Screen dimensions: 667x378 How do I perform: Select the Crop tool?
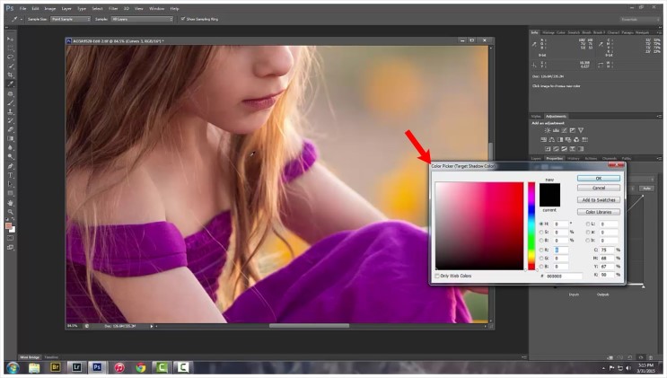tap(10, 75)
